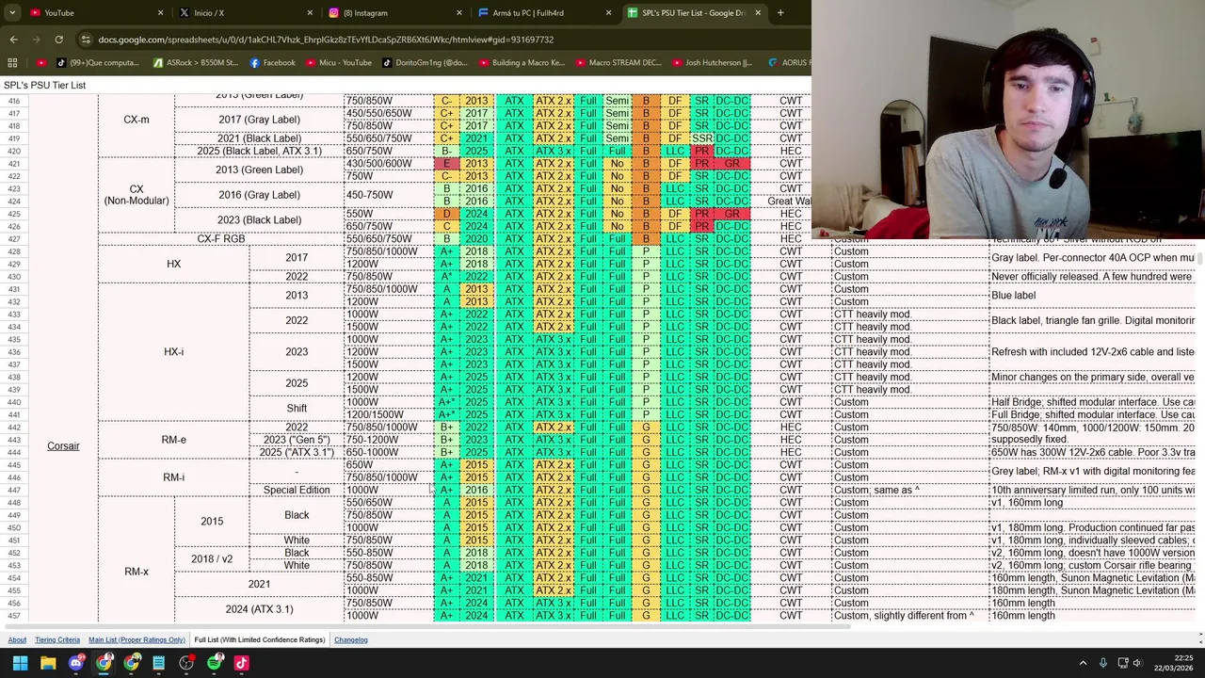Image resolution: width=1205 pixels, height=678 pixels.
Task: Open the 'Macro STREAM DEC...' bookmark
Action: (x=618, y=63)
